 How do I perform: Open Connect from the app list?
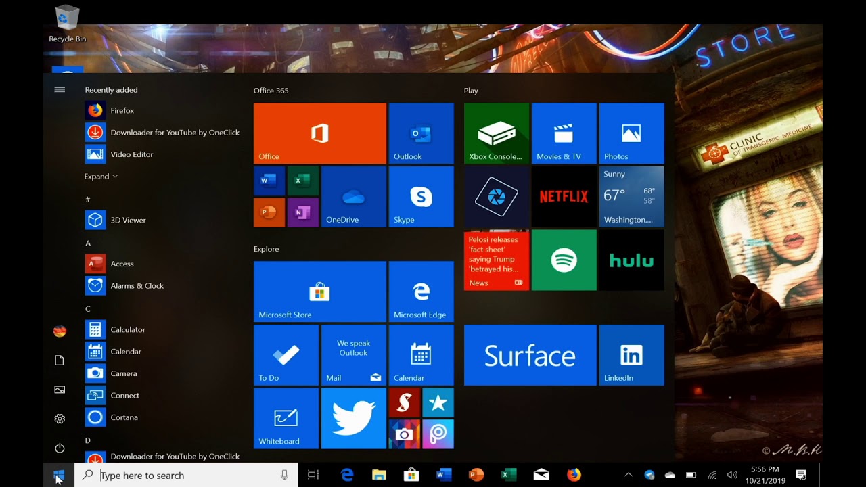pyautogui.click(x=162, y=395)
